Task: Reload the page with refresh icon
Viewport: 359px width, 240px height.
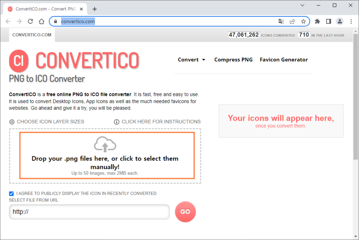Action: click(30, 21)
